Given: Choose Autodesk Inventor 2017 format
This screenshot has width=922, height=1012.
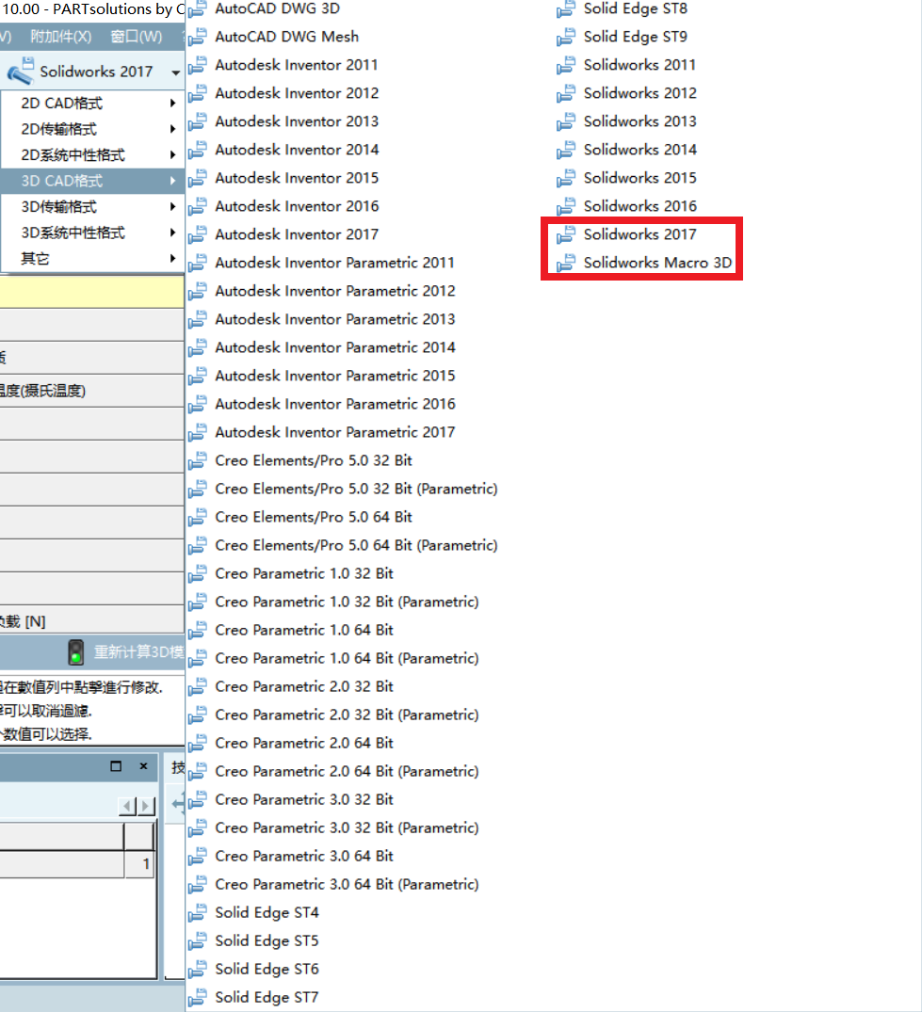Looking at the screenshot, I should pos(297,234).
